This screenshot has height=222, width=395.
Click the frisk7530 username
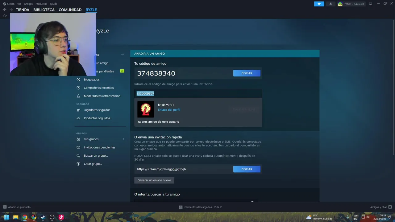tap(166, 105)
